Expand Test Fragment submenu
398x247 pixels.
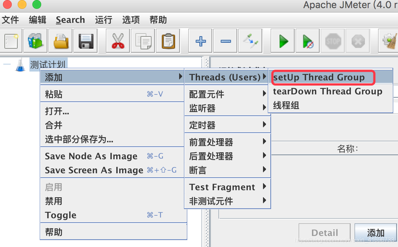(x=227, y=187)
